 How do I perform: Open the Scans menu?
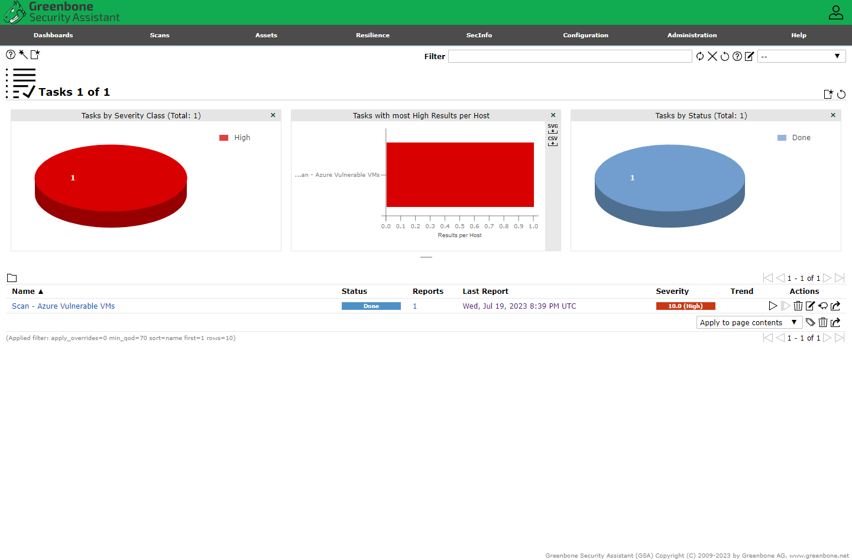point(160,35)
